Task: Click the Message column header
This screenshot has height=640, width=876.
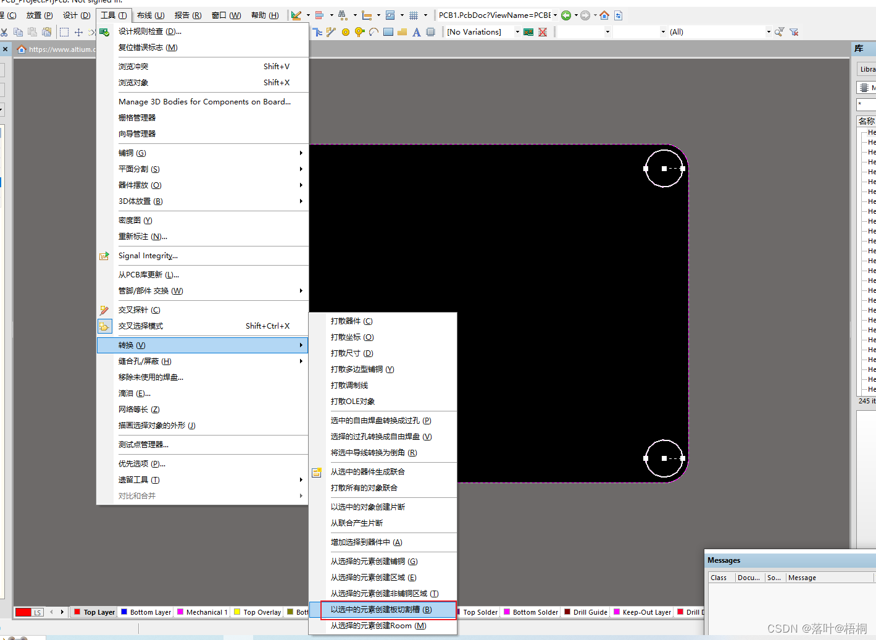Action: 830,578
